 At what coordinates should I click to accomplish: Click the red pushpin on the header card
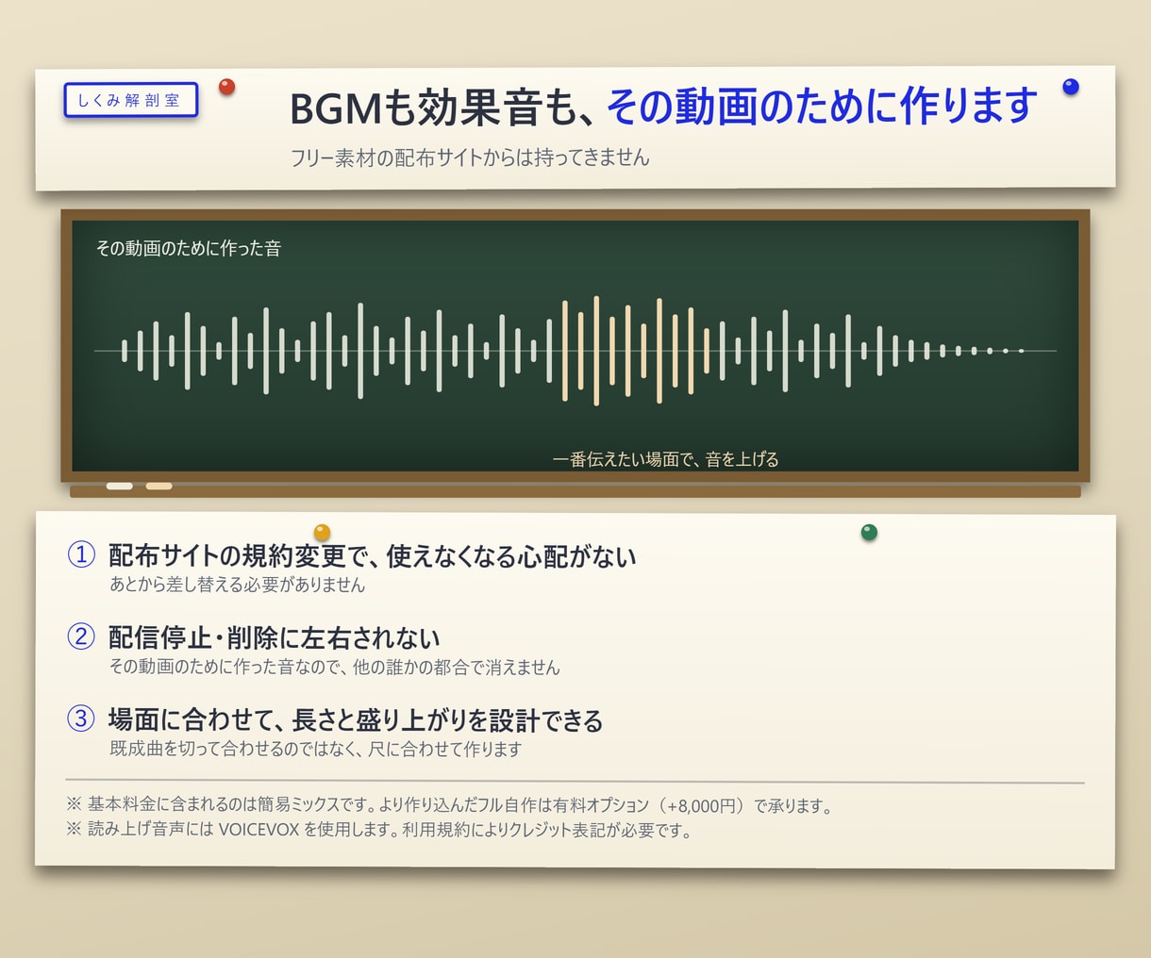(x=226, y=87)
